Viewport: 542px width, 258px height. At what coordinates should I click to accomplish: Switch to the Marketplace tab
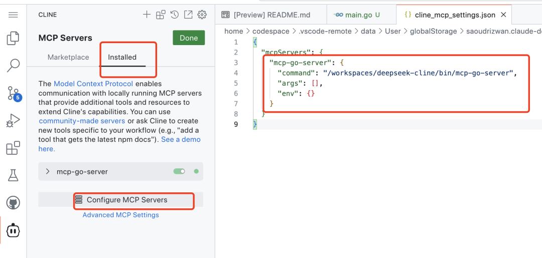(x=68, y=57)
